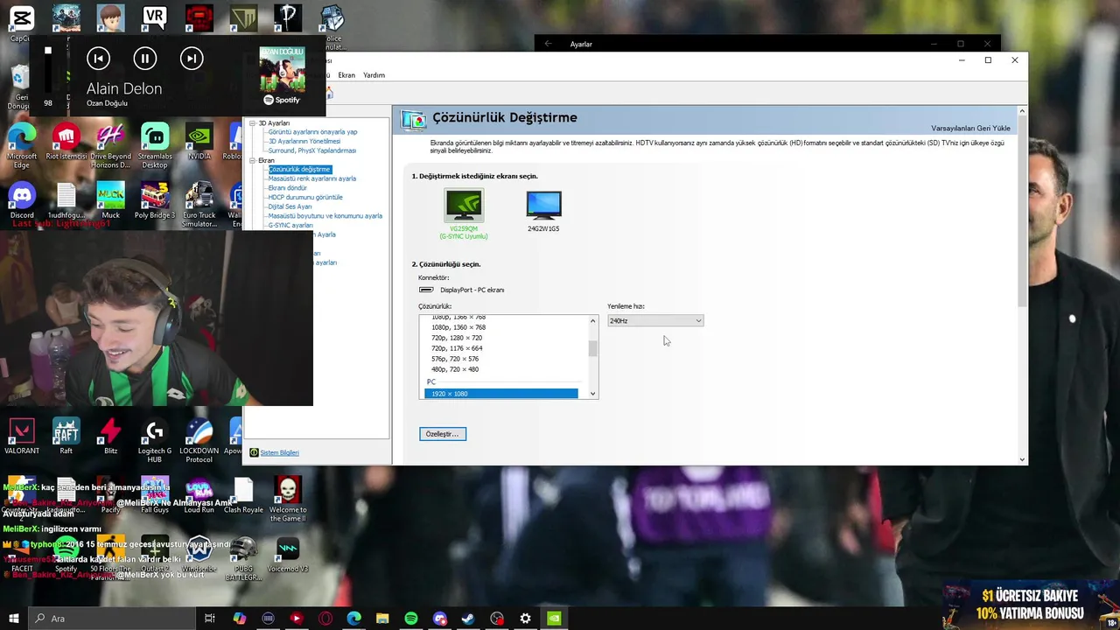The image size is (1120, 630).
Task: Select the VR app desktop icon
Action: tap(155, 17)
